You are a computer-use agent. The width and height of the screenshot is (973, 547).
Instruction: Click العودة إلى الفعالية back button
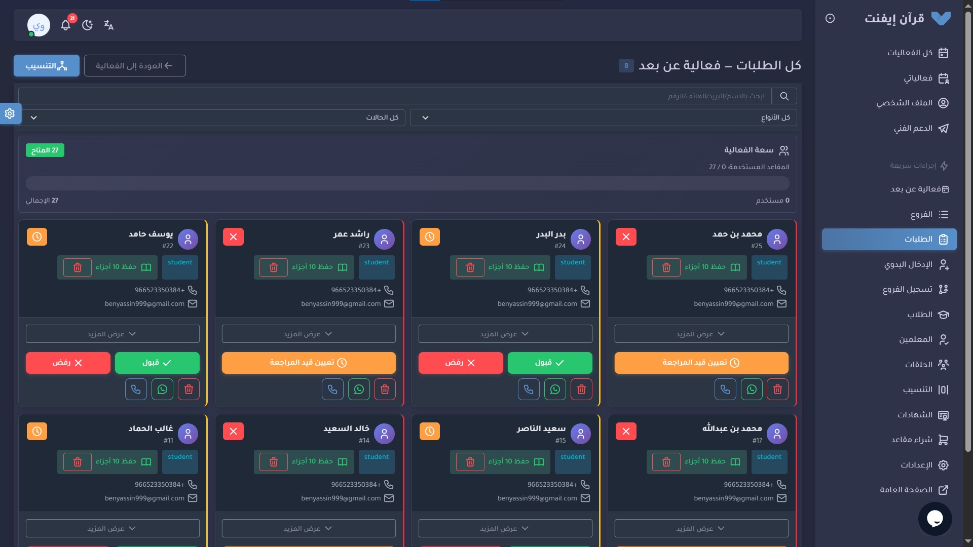135,66
